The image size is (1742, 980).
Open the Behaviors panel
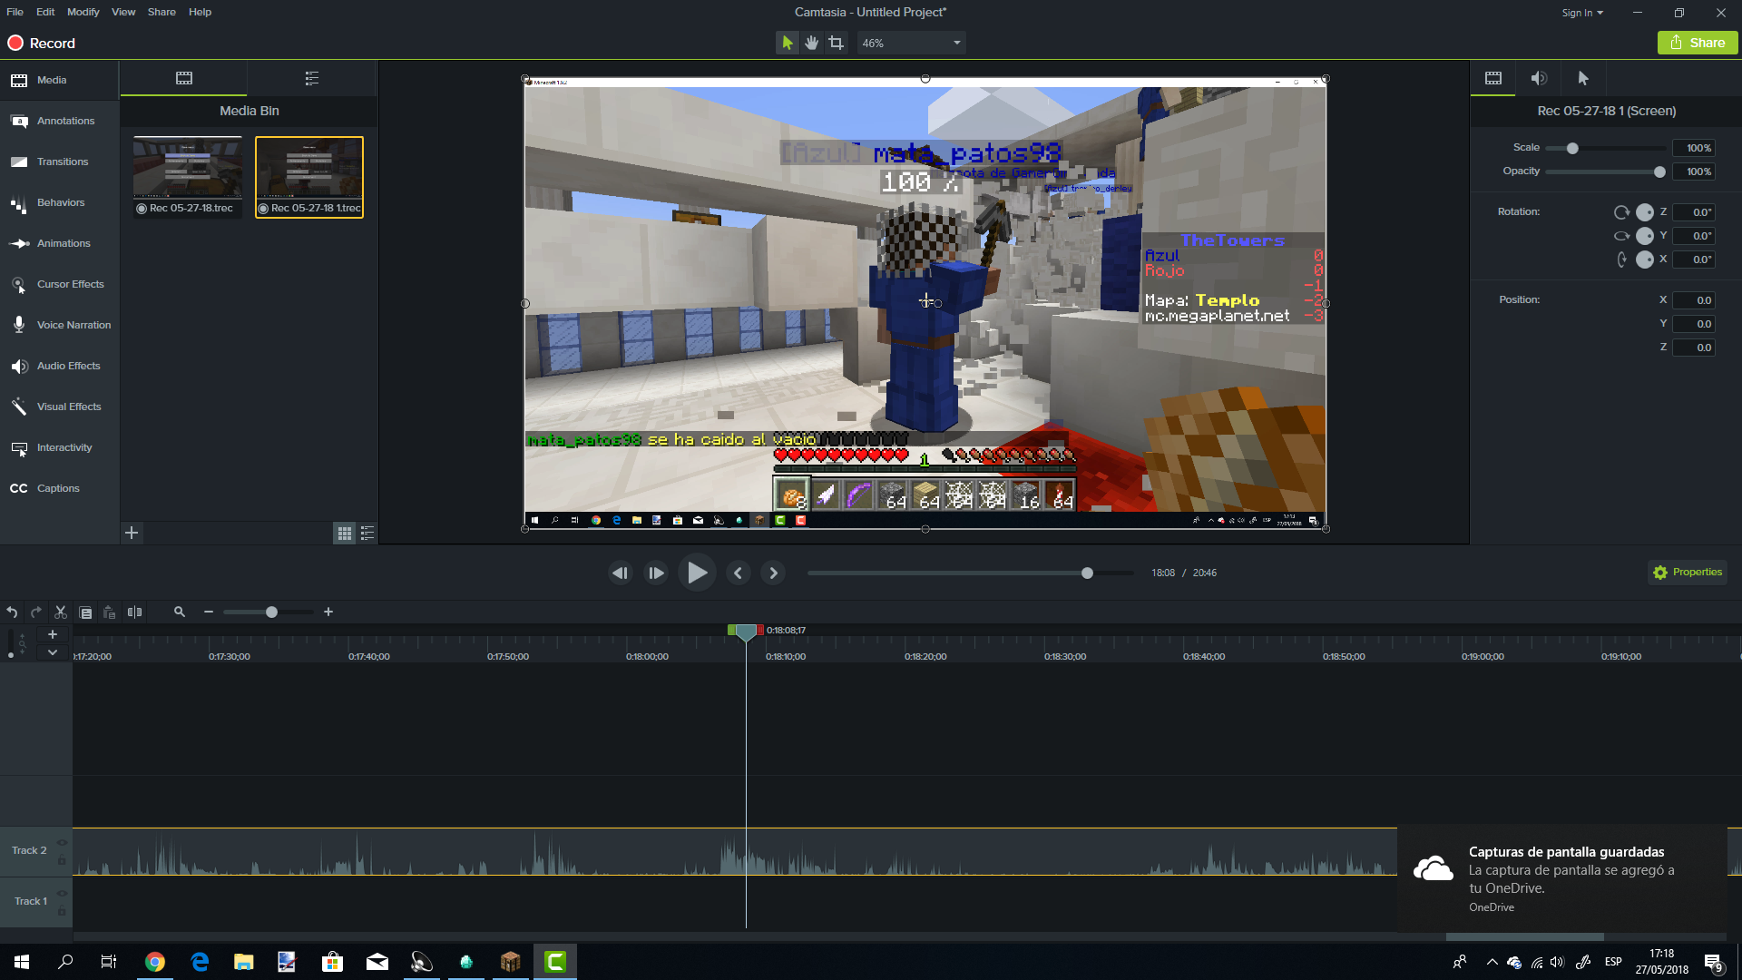[59, 202]
